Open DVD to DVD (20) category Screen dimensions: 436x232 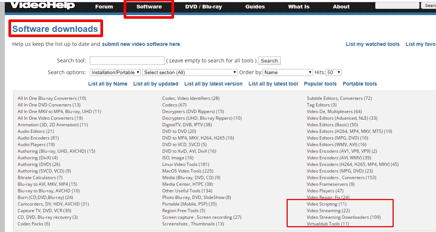coord(179,131)
